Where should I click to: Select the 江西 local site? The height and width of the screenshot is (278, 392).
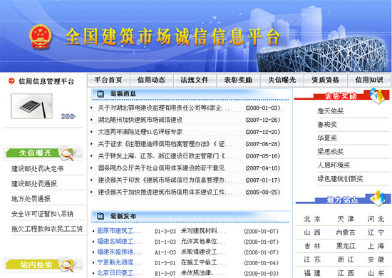tap(346, 273)
